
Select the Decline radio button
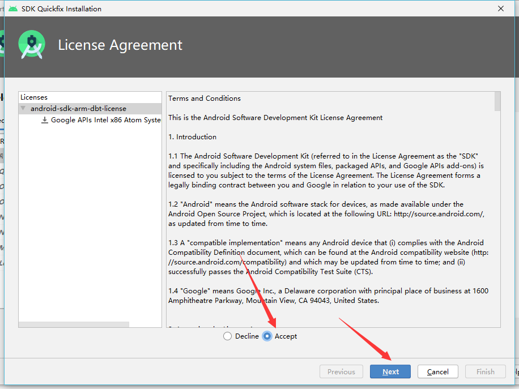[x=227, y=336]
